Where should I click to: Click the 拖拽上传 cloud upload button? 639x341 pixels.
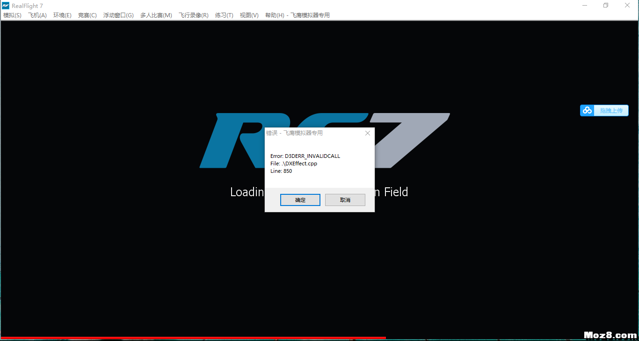(604, 110)
